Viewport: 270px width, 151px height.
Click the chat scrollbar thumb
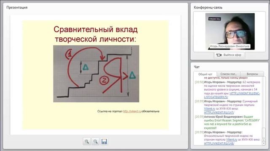pos(264,133)
